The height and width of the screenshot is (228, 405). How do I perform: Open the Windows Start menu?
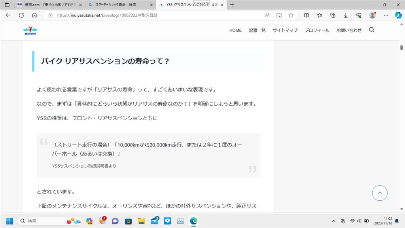pyautogui.click(x=9, y=221)
